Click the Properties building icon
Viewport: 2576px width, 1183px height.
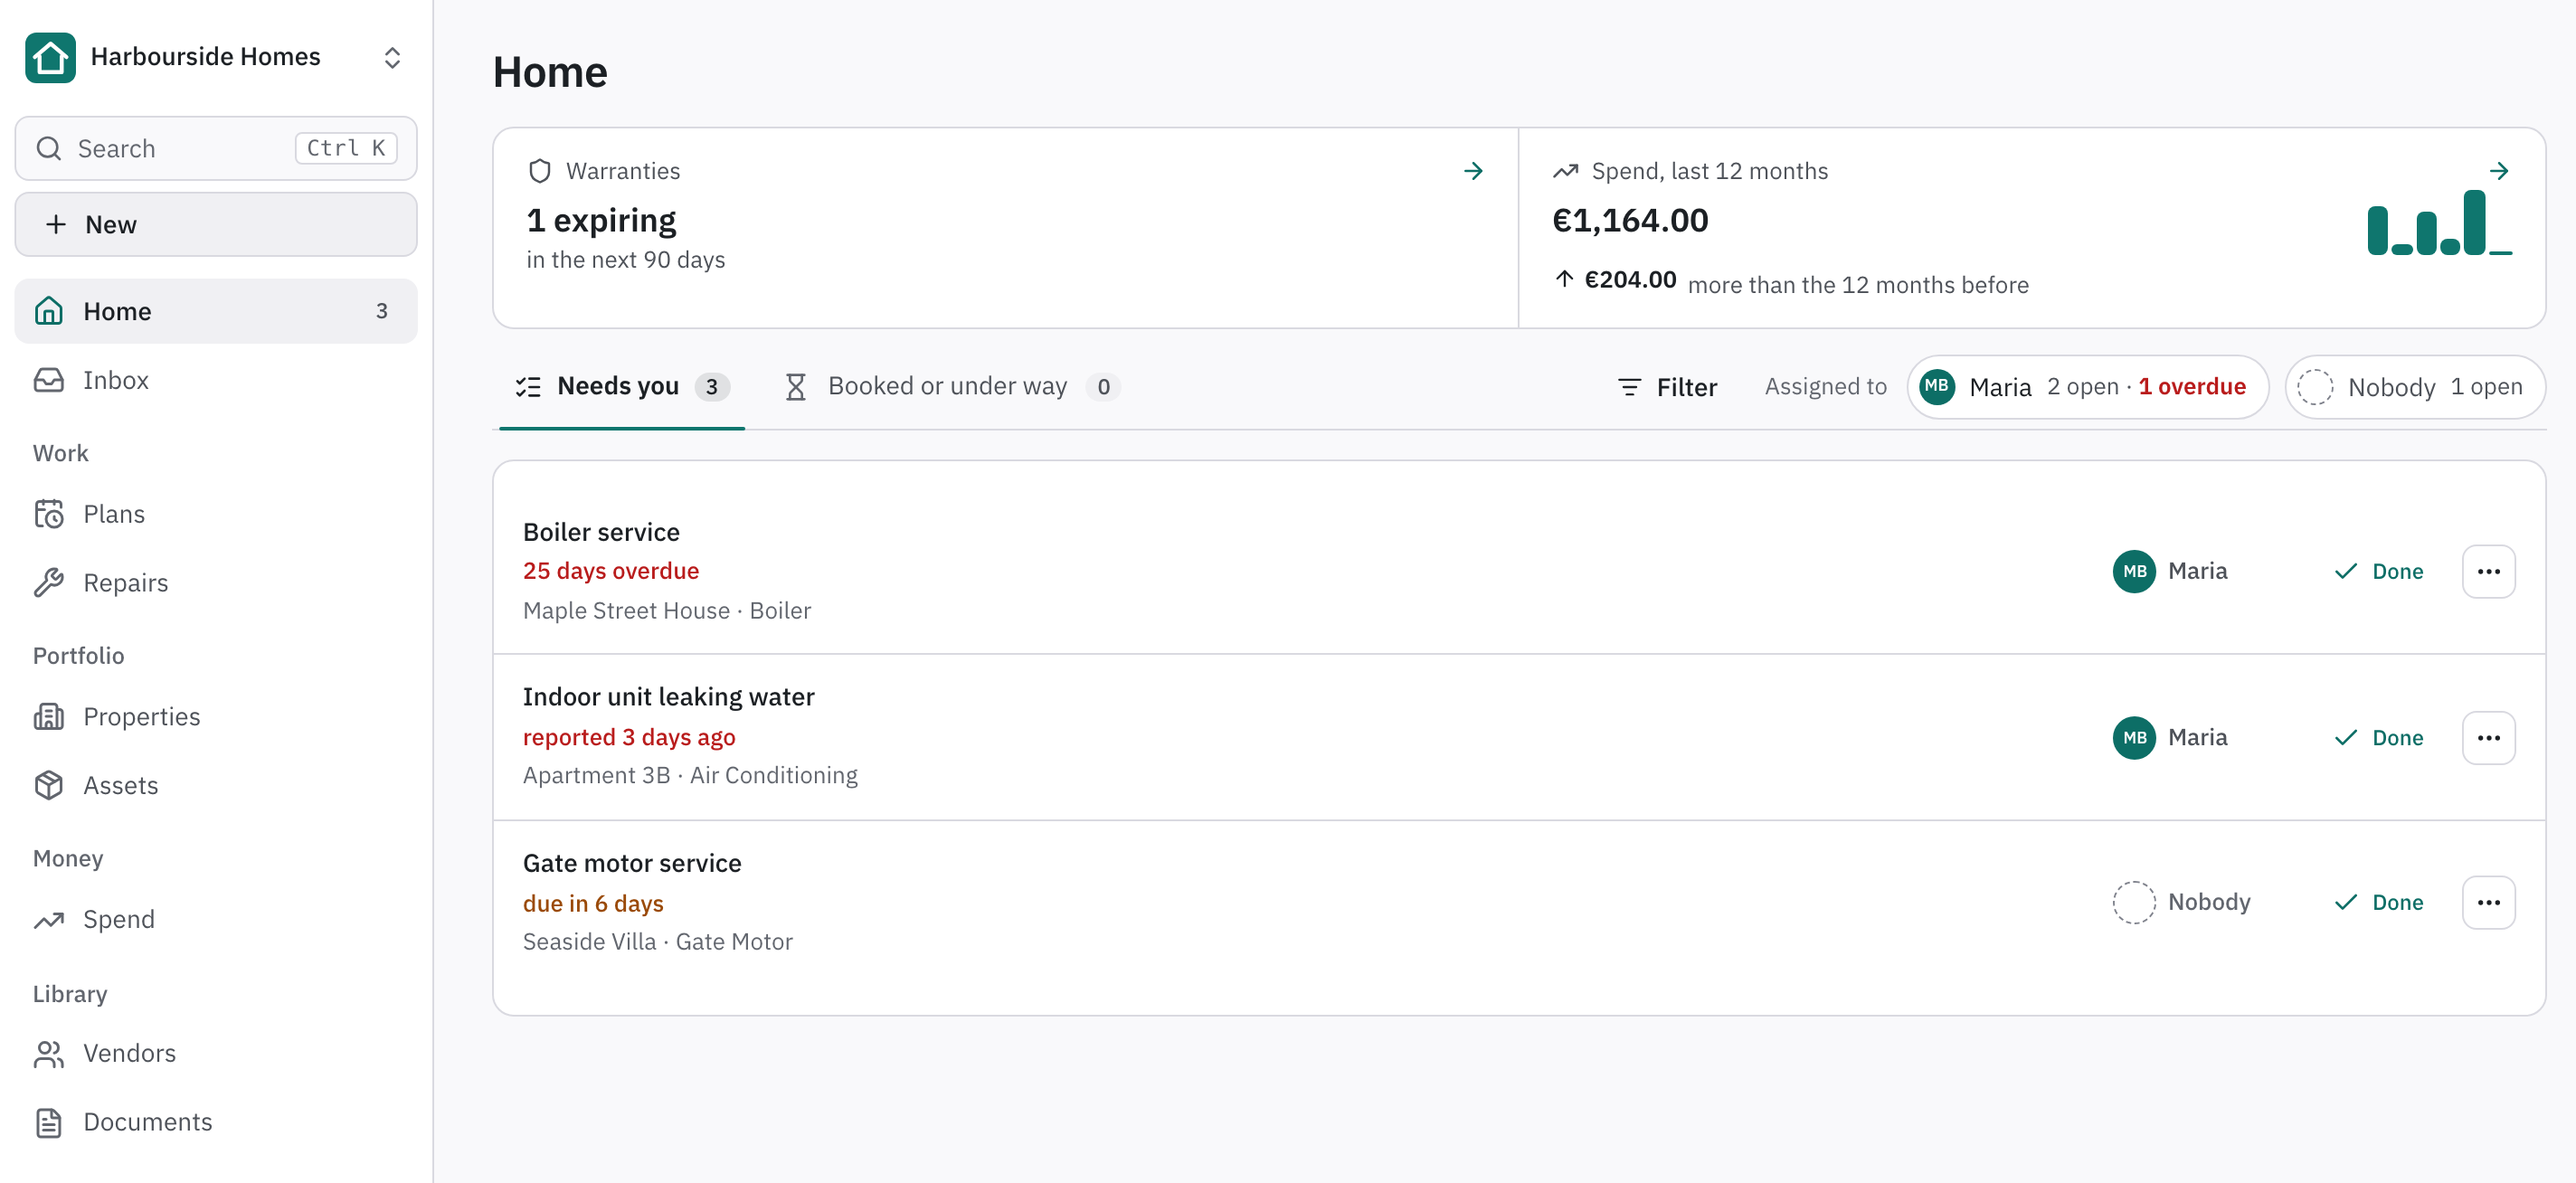(x=49, y=717)
